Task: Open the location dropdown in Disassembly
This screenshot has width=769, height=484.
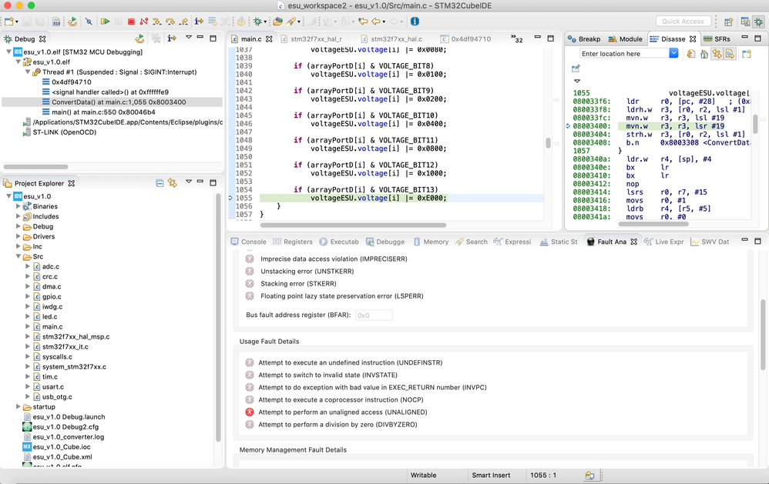Action: point(673,54)
